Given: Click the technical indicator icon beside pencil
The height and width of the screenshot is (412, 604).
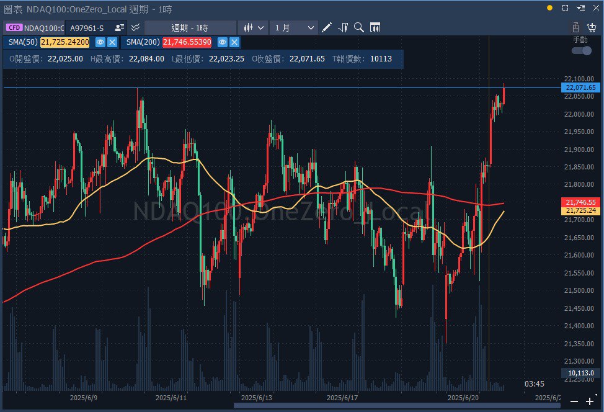Looking at the screenshot, I should [x=343, y=28].
